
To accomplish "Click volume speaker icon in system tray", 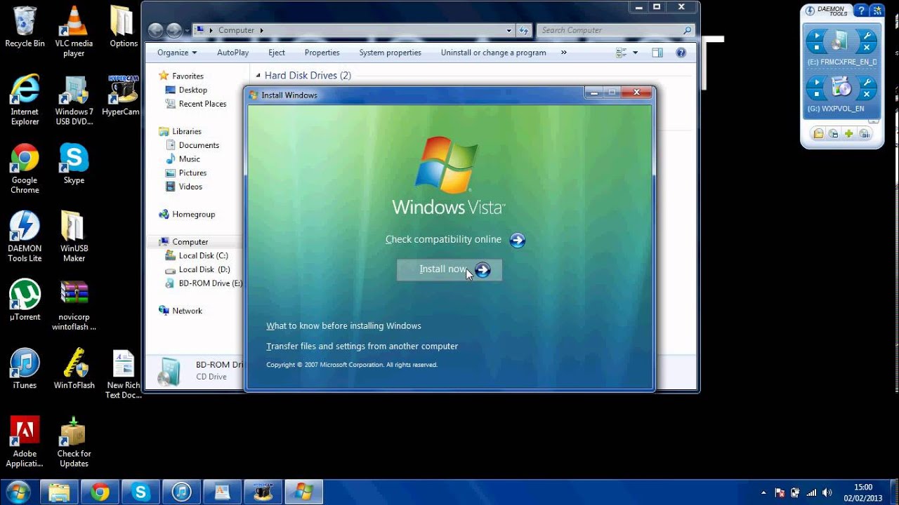I will [827, 492].
